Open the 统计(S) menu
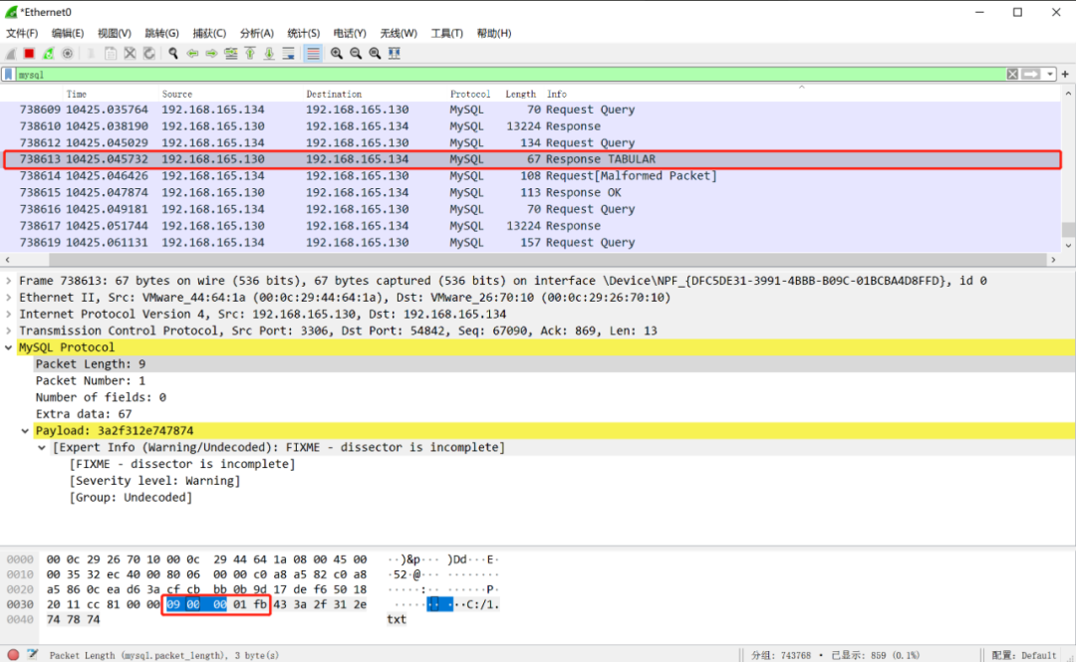The image size is (1076, 662). [304, 33]
